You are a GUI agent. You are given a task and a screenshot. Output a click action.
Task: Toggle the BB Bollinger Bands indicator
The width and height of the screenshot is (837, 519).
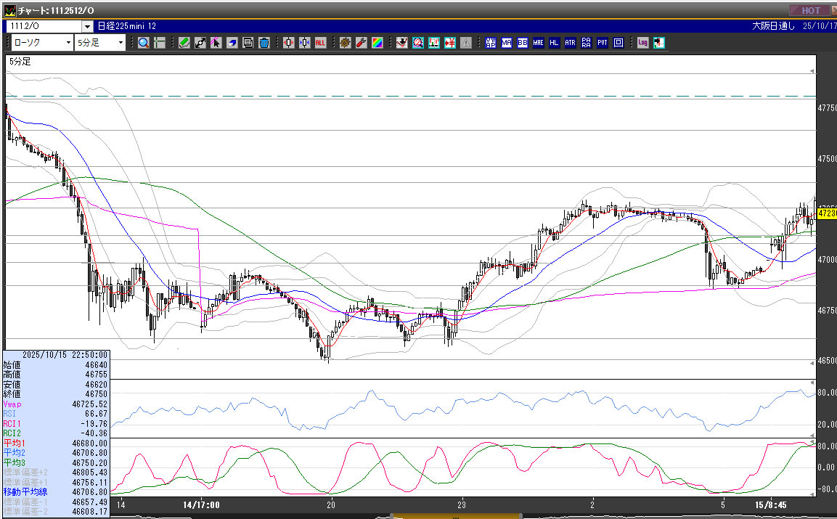click(522, 43)
